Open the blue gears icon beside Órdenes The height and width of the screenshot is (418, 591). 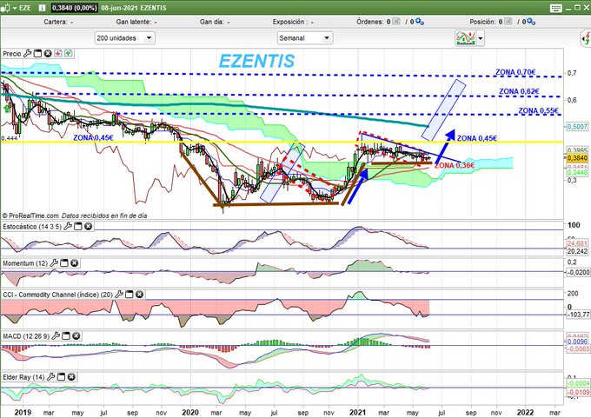[x=419, y=23]
